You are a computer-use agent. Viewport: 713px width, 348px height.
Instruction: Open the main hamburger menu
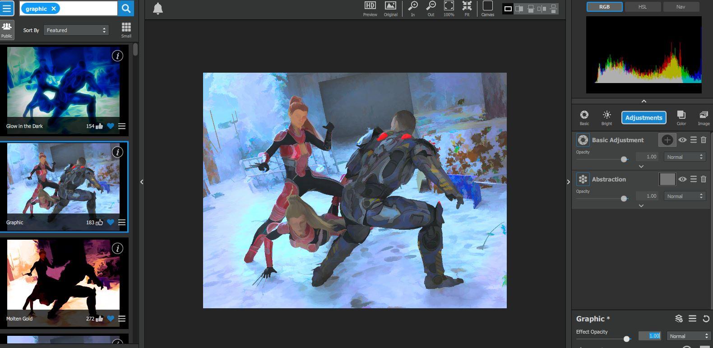[7, 8]
